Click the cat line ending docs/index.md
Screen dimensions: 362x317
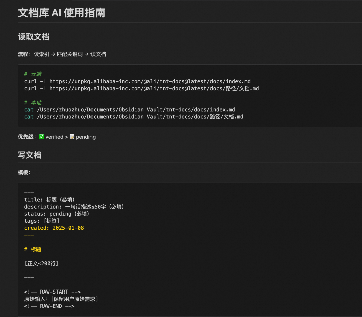coord(129,109)
